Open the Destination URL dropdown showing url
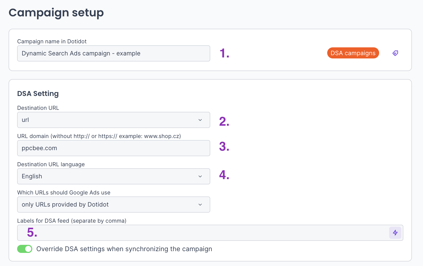The image size is (423, 266). pyautogui.click(x=113, y=120)
